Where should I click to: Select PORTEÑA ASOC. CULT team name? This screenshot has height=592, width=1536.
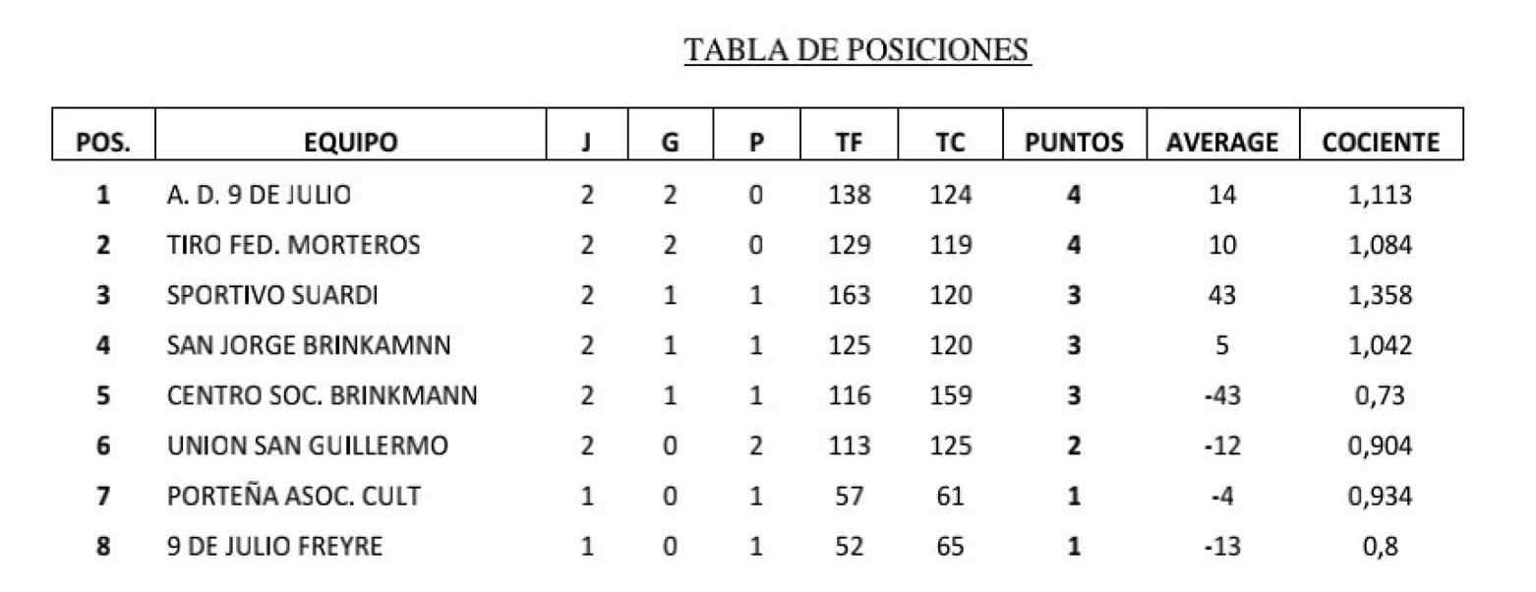[x=293, y=496]
